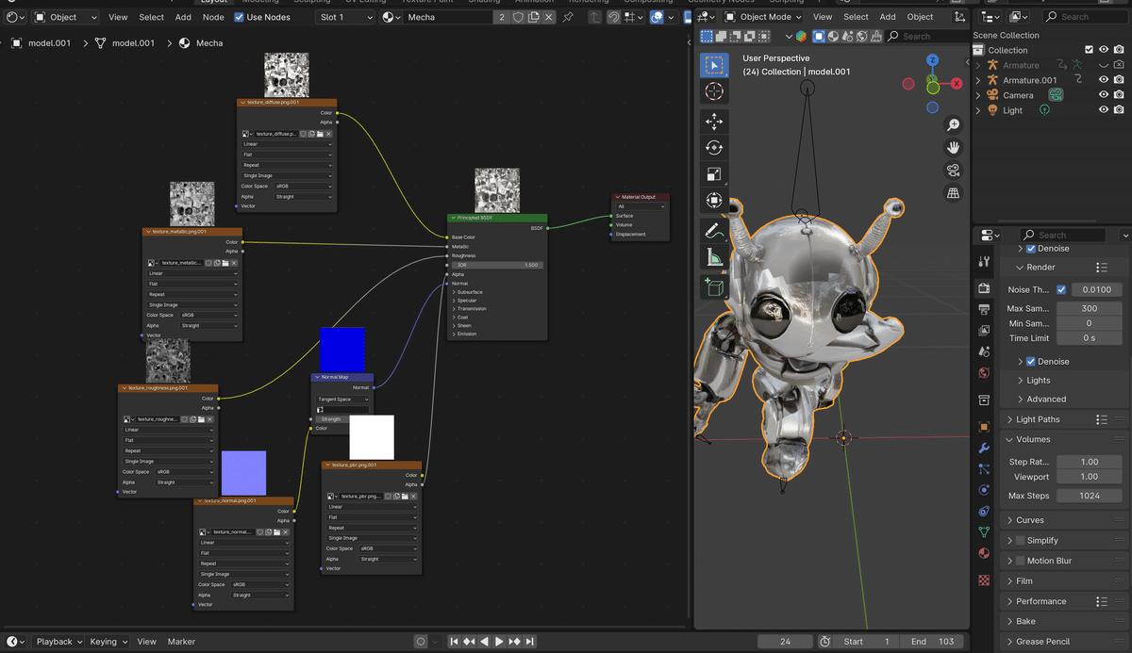1132x653 pixels.
Task: Unlink the Mecha material with X button
Action: click(550, 17)
